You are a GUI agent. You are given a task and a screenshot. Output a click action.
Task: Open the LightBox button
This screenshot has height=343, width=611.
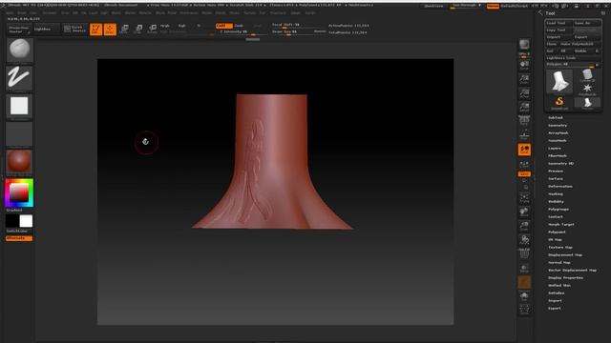point(46,30)
